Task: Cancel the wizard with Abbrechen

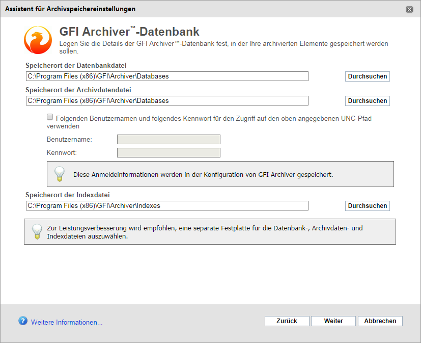Action: (x=380, y=321)
